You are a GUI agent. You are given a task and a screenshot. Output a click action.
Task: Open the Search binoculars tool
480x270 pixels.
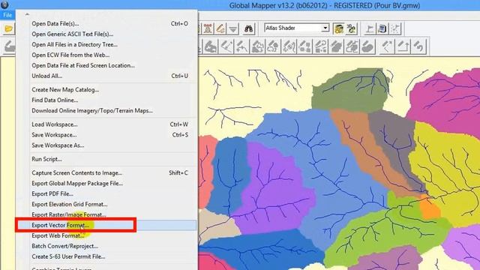pos(248,28)
